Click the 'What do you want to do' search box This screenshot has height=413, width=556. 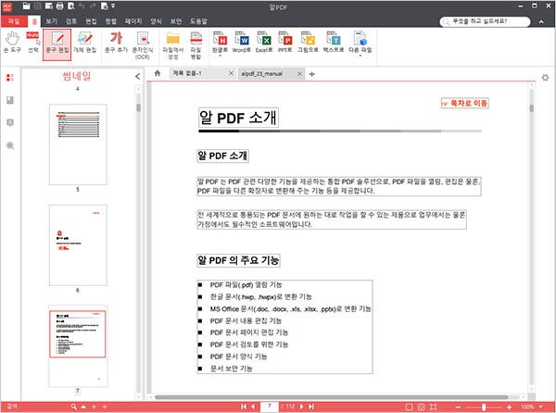485,21
